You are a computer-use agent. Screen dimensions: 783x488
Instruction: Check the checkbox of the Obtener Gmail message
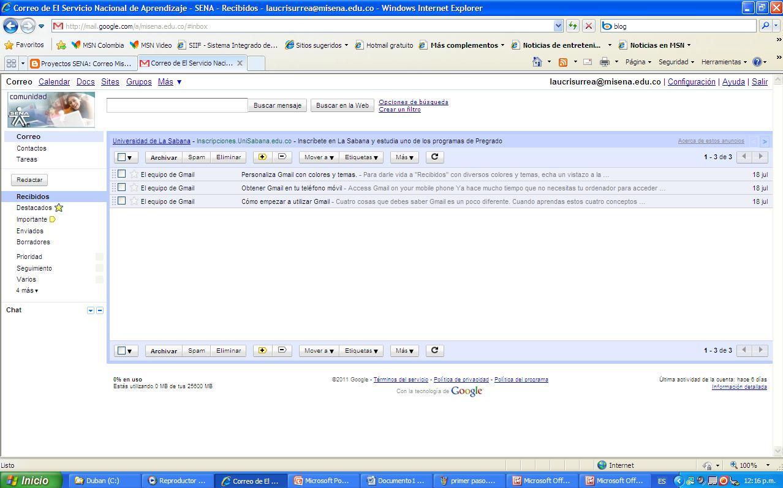pyautogui.click(x=122, y=187)
